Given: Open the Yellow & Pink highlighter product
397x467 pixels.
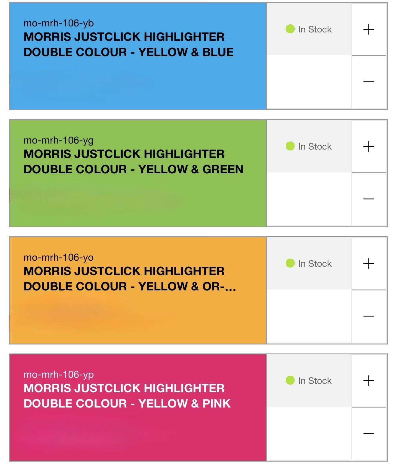Looking at the screenshot, I should (x=127, y=396).
